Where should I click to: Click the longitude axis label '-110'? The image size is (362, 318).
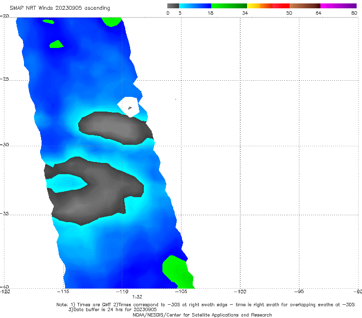(122, 292)
